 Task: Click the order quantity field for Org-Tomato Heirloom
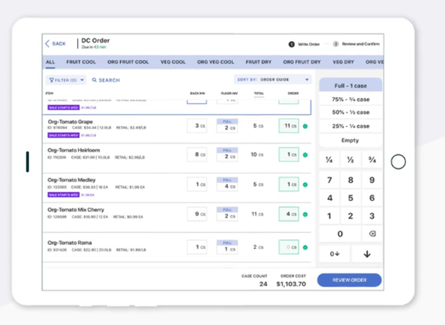289,155
